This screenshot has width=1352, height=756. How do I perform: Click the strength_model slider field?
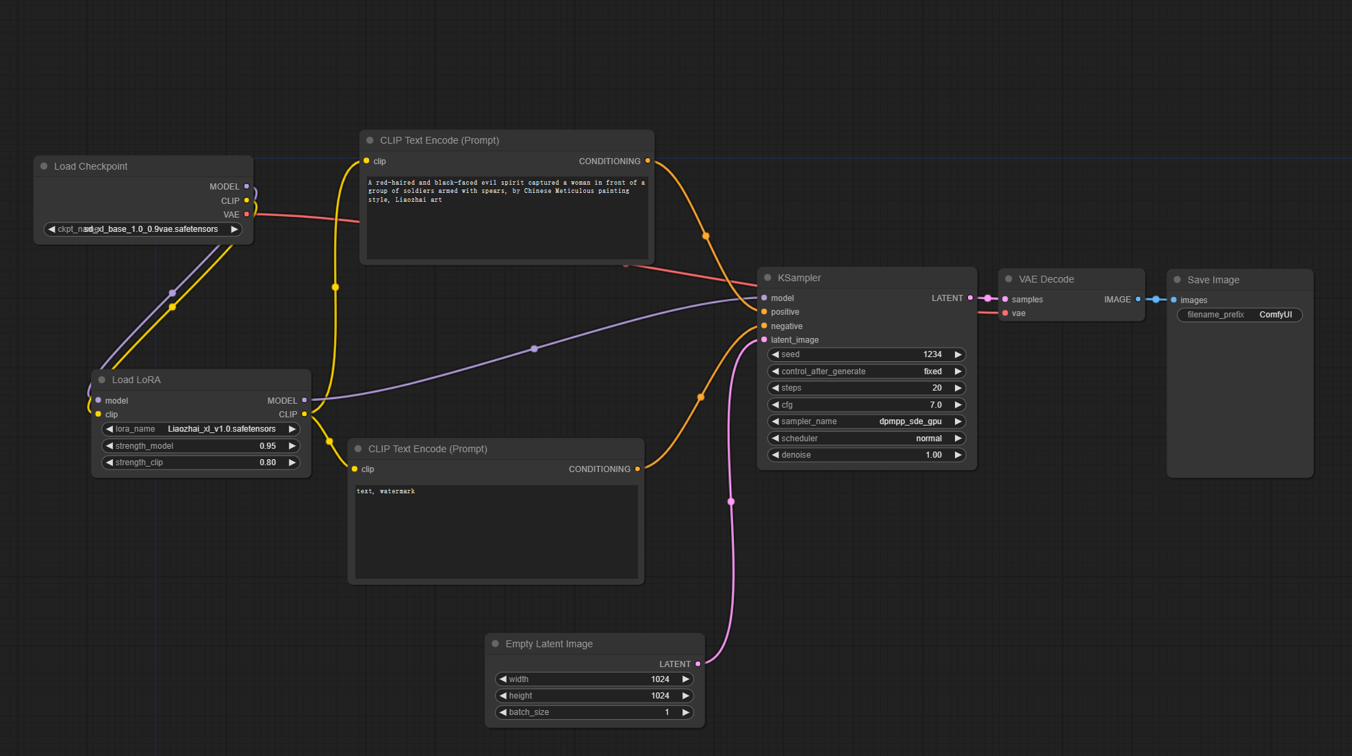(x=201, y=446)
